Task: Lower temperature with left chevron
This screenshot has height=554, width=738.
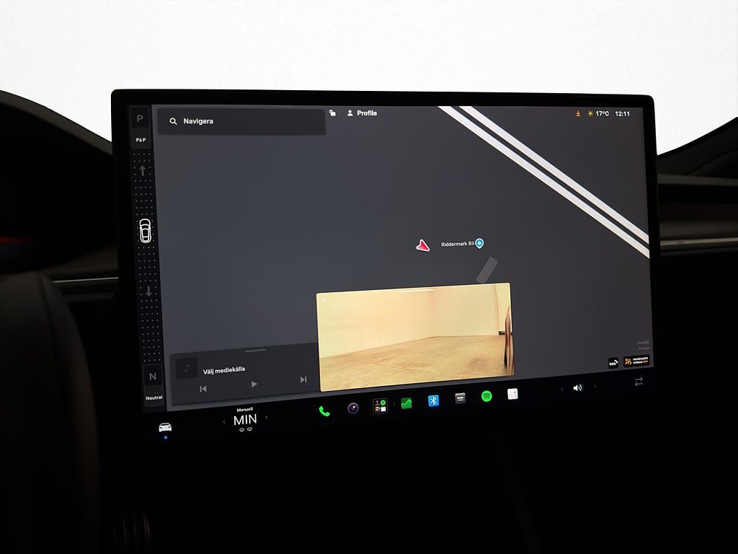Action: [223, 421]
